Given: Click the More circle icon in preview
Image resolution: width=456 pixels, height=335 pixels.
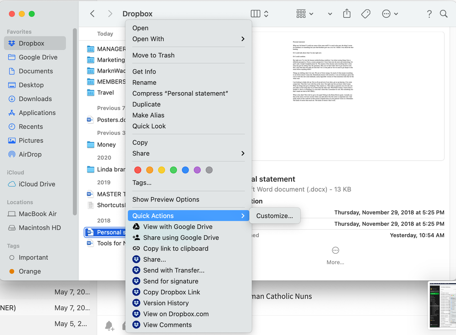Looking at the screenshot, I should pos(335,250).
